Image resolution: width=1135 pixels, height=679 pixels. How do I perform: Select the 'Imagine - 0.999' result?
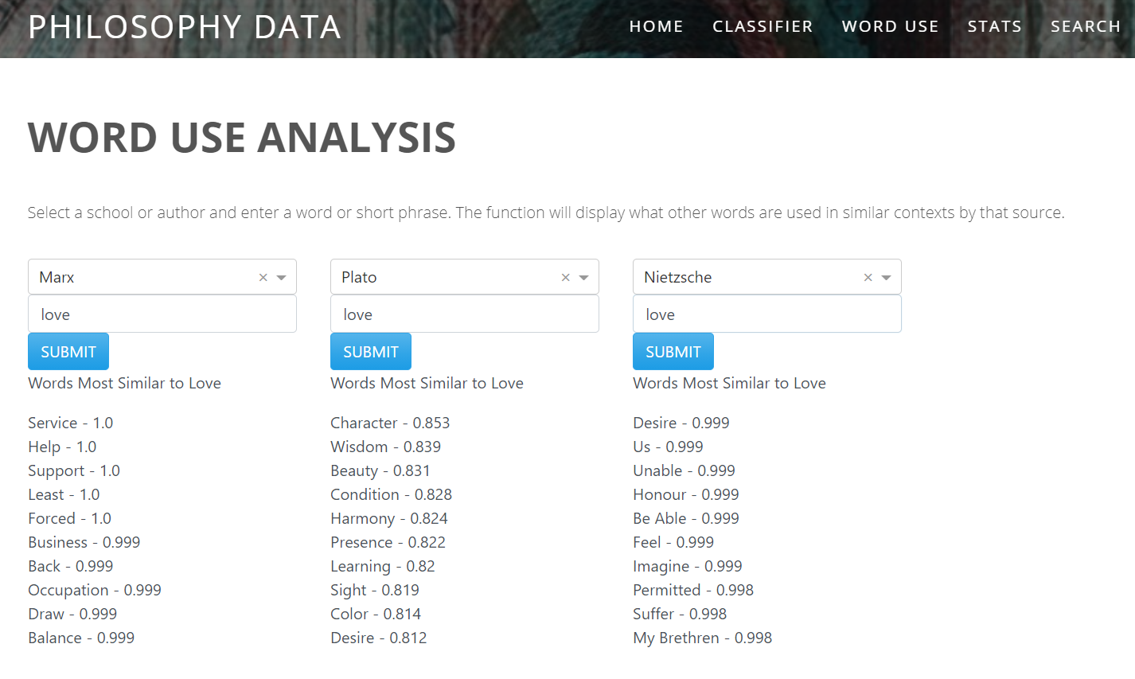[688, 566]
